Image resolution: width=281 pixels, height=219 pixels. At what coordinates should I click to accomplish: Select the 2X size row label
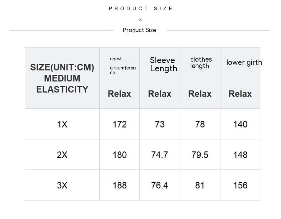(62, 155)
